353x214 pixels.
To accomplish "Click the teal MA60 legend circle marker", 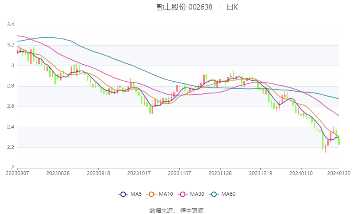I will [213, 194].
